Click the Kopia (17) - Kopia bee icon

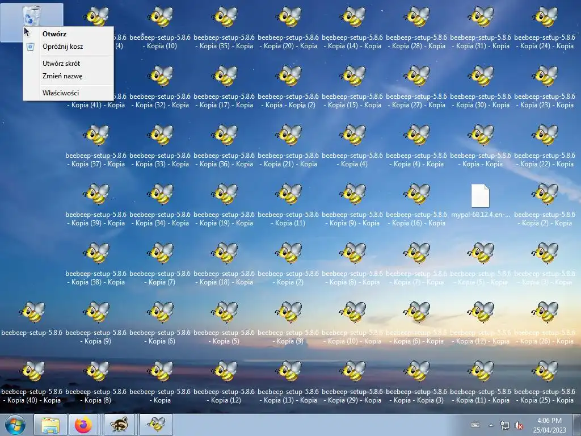(x=224, y=76)
